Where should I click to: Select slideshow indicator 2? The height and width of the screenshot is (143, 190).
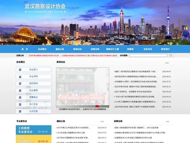pyautogui.click(x=97, y=106)
